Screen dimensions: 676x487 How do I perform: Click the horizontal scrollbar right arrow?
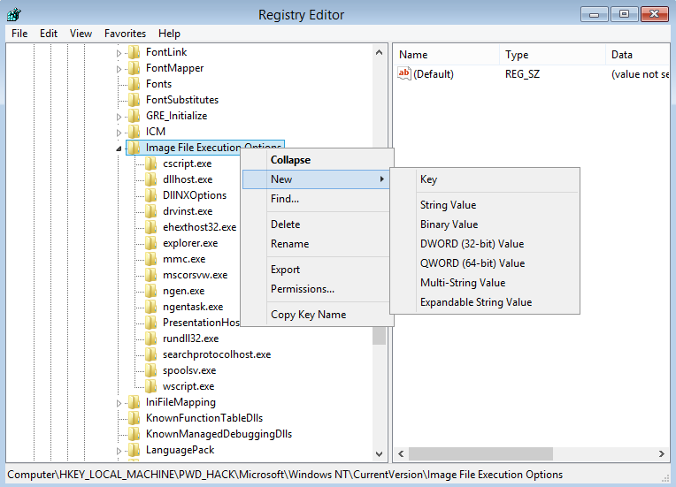coord(661,453)
